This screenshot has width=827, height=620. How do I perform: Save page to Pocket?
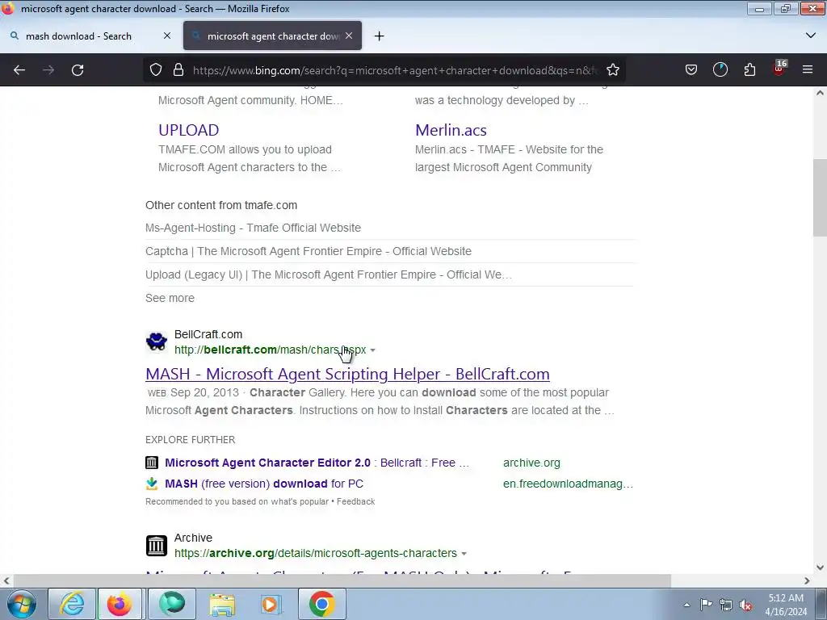691,70
